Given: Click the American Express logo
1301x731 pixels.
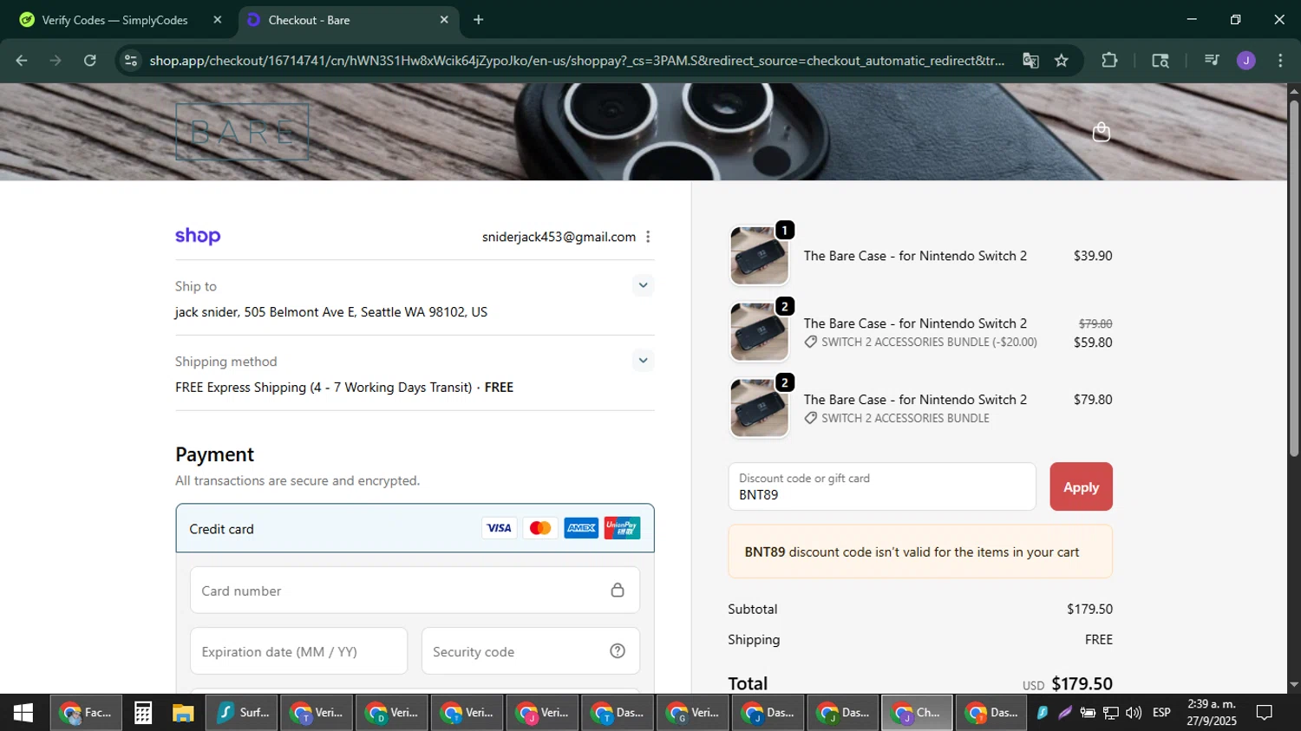Looking at the screenshot, I should pos(581,528).
